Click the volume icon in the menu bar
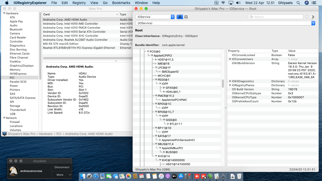Viewport: 322px width, 181px height. [x=238, y=3]
